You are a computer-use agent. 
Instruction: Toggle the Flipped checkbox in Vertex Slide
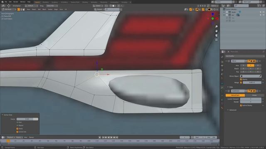17,125
